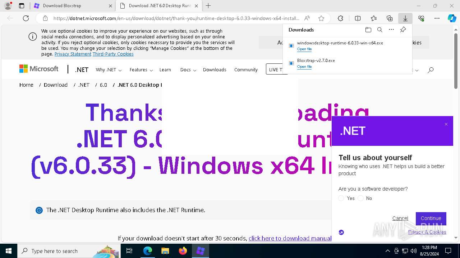Open the Community nav item
460x258 pixels.
[x=246, y=70]
